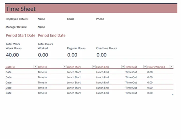The width and height of the screenshot is (181, 139).
Task: Click the employee Name field
Action: coord(41,19)
